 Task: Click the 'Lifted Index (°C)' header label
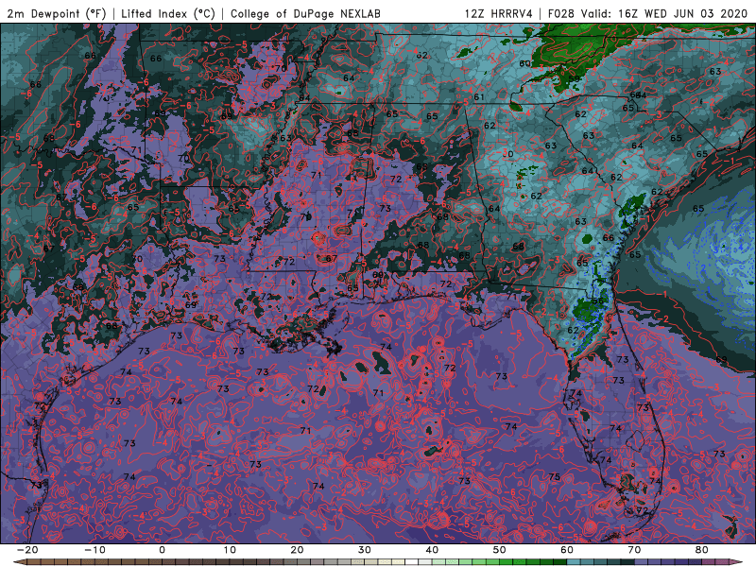tap(168, 13)
